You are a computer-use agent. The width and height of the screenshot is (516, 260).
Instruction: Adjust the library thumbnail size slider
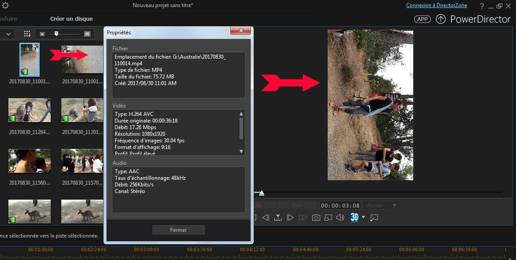pyautogui.click(x=56, y=33)
